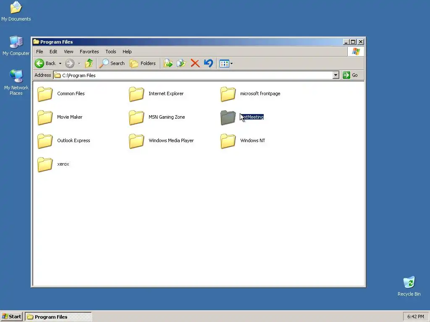Click the "MSN Gaming Zone" label text

[x=167, y=117]
